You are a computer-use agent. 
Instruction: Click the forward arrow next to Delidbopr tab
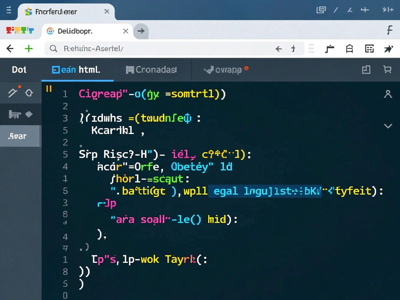tap(141, 31)
